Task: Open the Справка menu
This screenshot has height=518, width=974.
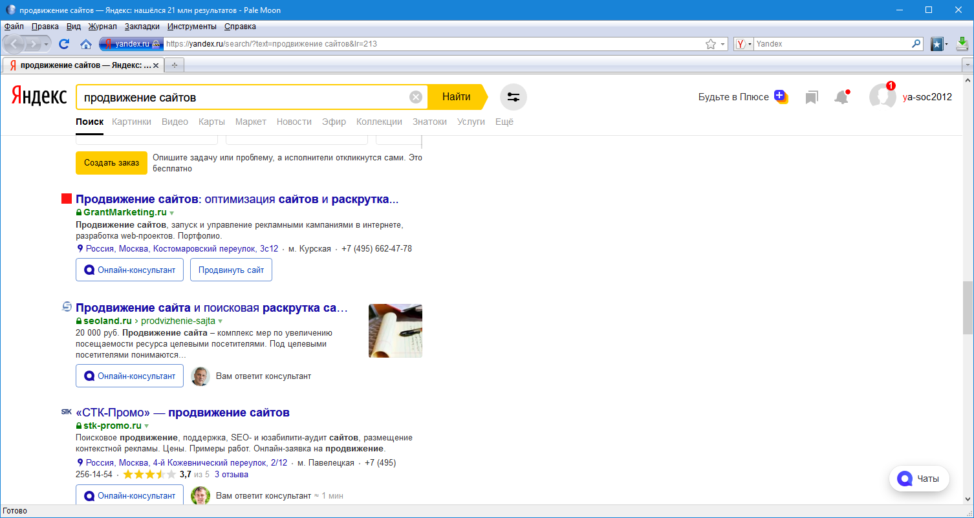Action: coord(240,27)
